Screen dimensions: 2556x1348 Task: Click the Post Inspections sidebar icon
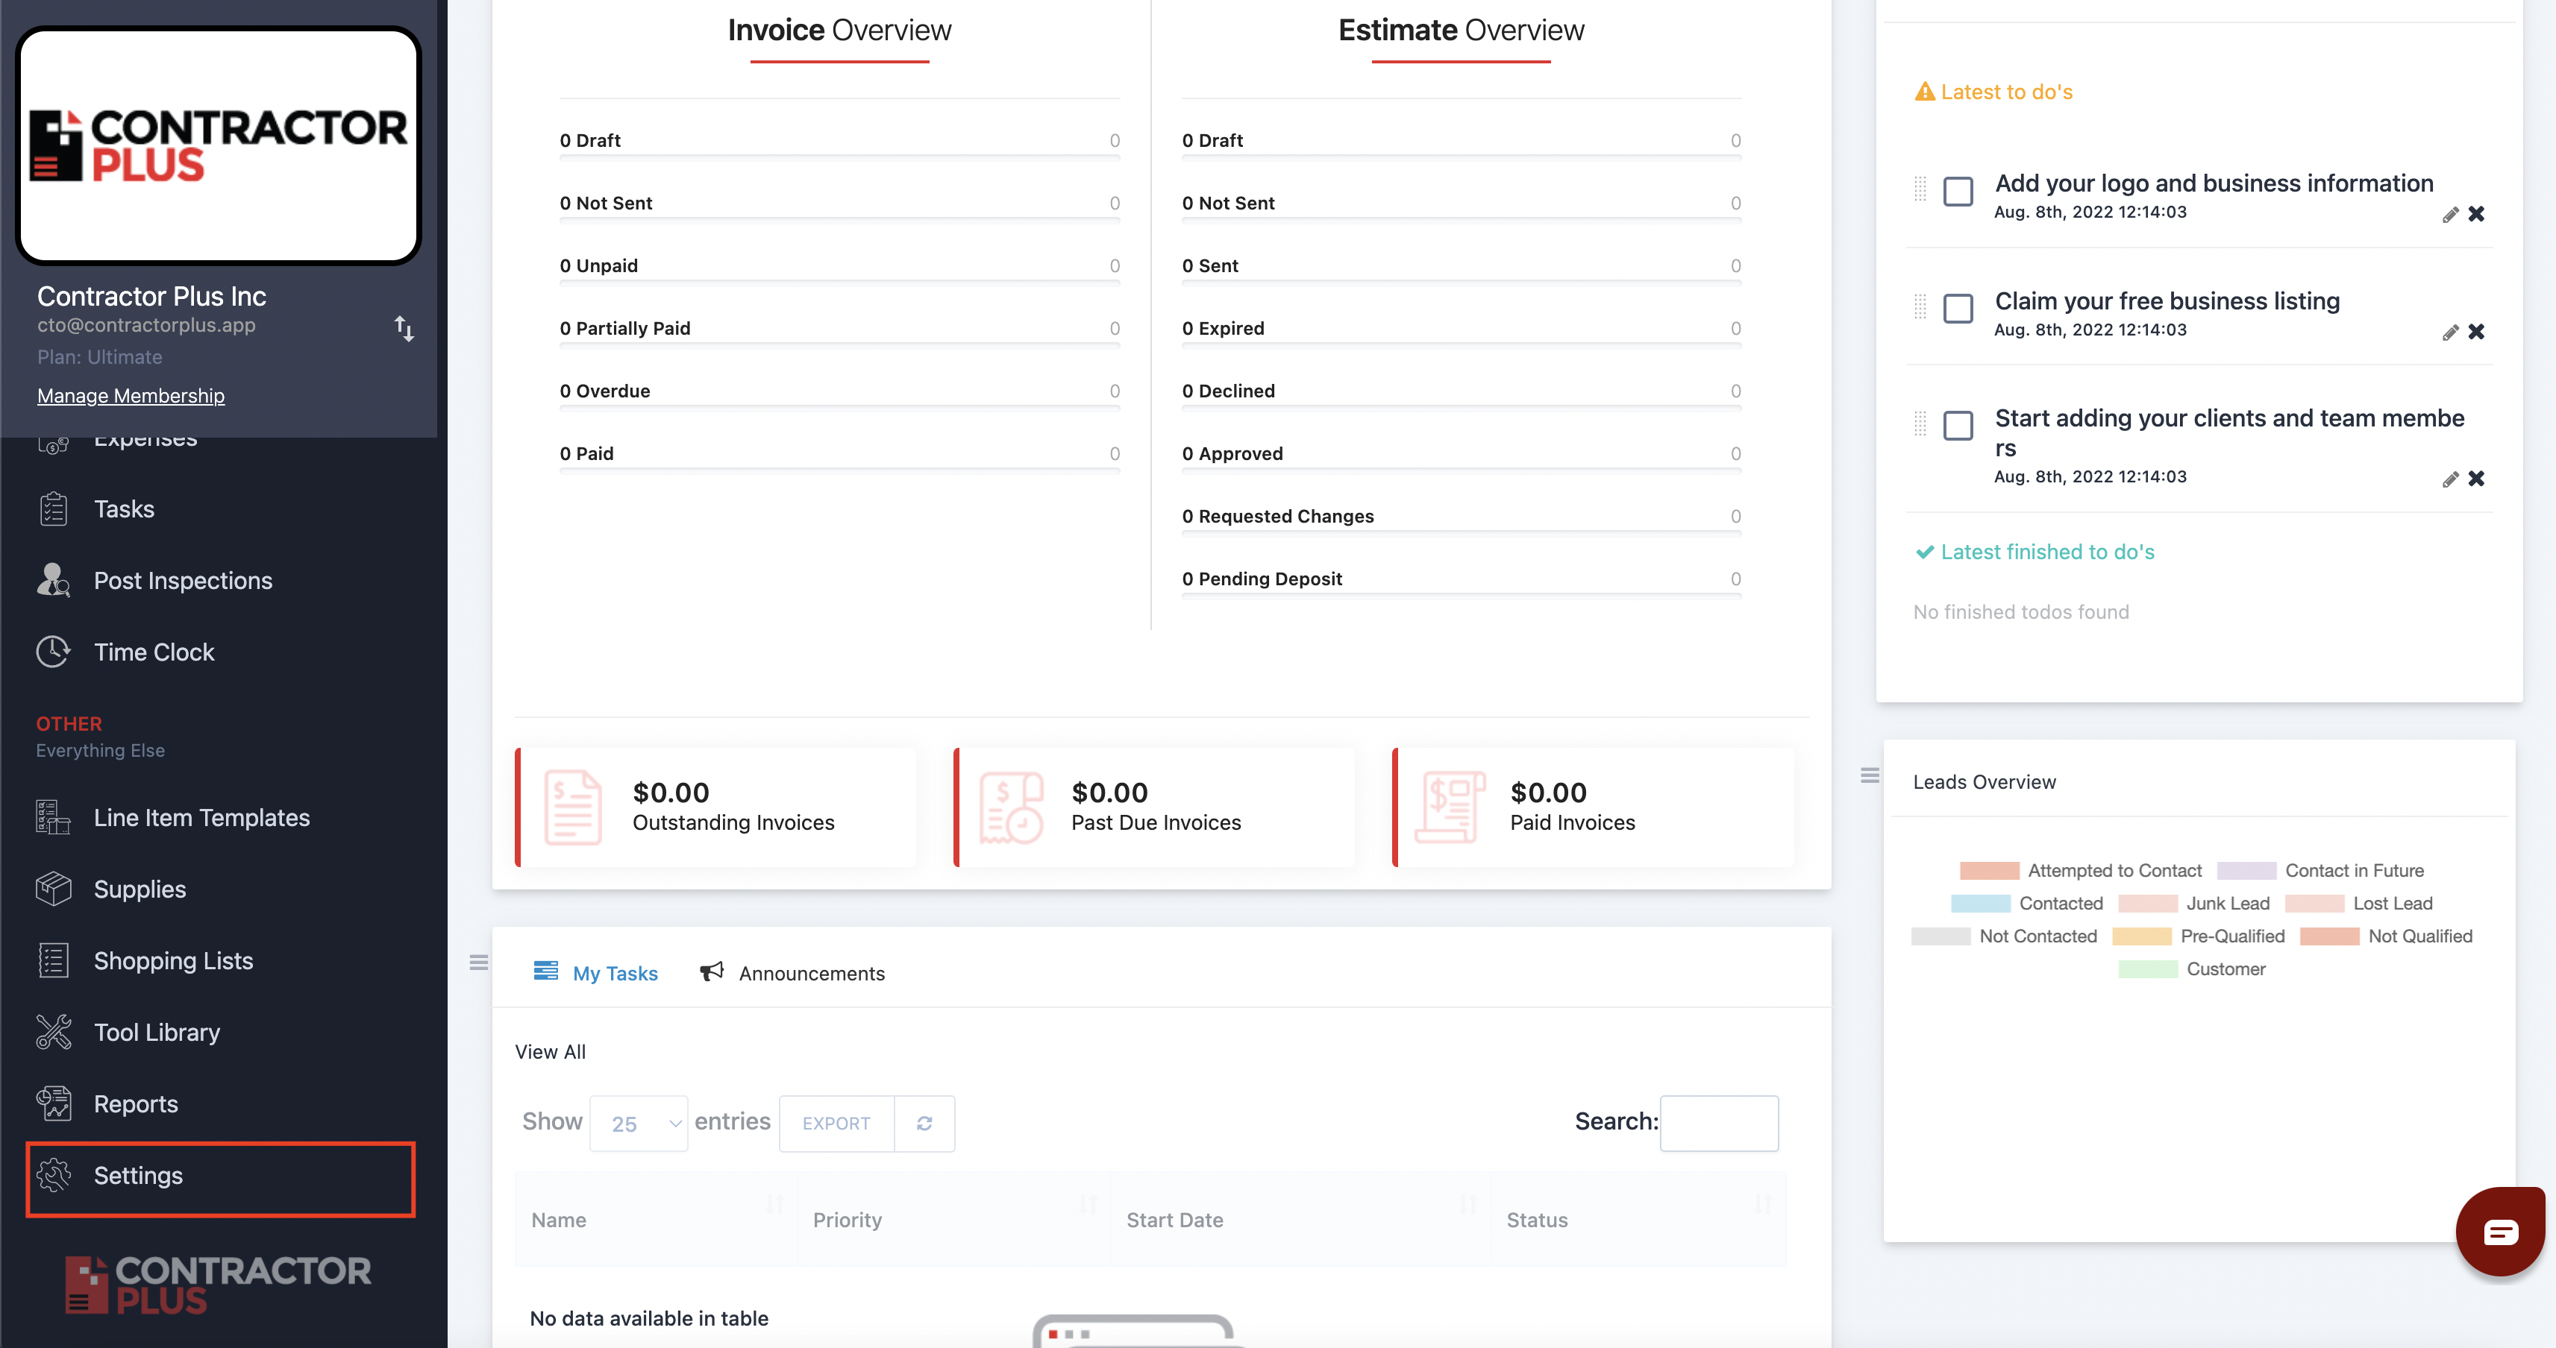click(x=52, y=580)
